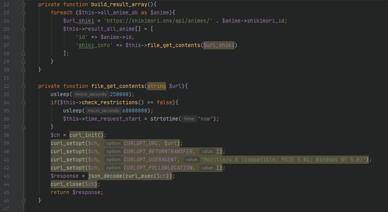This screenshot has height=212, width=388.
Task: Click value: hint on line 40
Action: (207, 151)
